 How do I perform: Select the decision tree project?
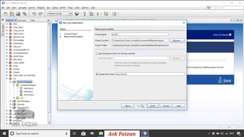point(19,37)
